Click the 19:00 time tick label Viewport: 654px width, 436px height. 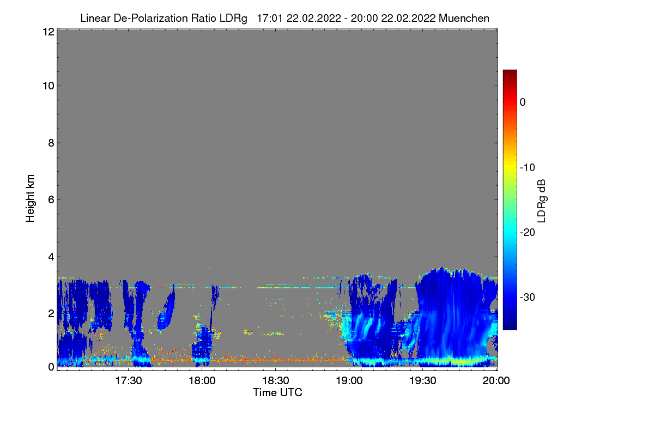pyautogui.click(x=349, y=381)
